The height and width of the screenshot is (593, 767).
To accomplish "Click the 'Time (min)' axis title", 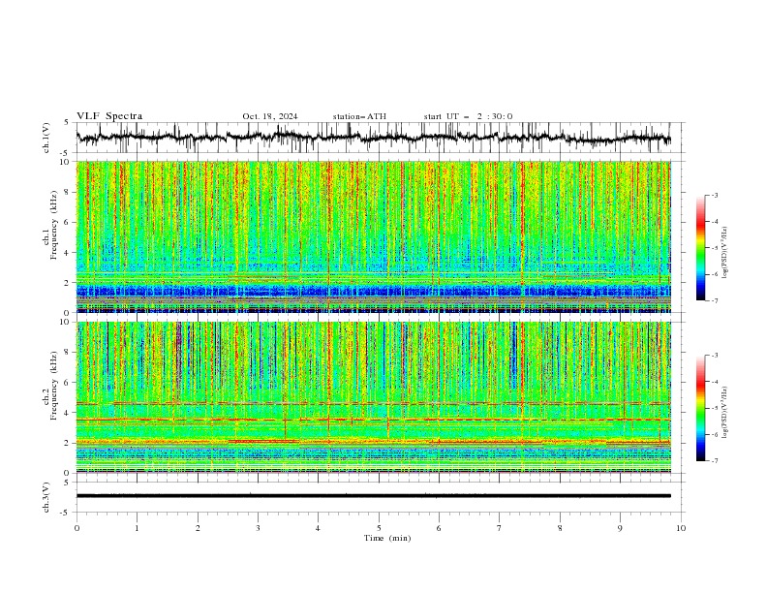I will coord(387,538).
